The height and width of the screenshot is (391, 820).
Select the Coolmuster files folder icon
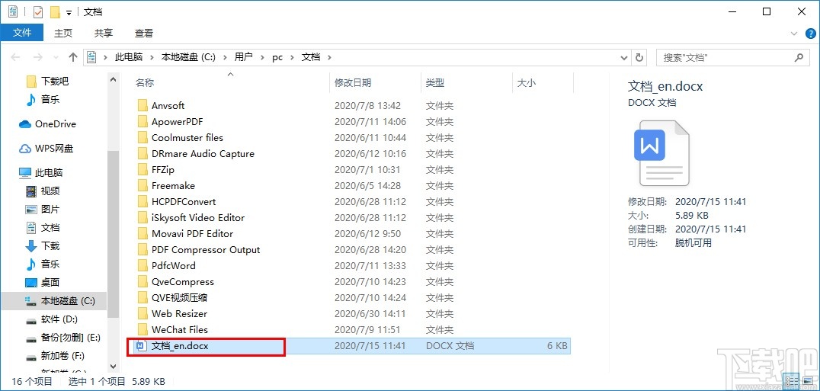click(x=143, y=137)
